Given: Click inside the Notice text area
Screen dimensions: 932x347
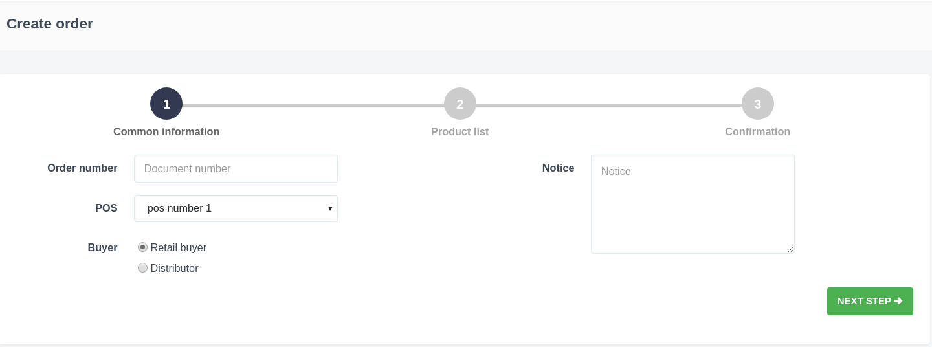Looking at the screenshot, I should [x=693, y=204].
